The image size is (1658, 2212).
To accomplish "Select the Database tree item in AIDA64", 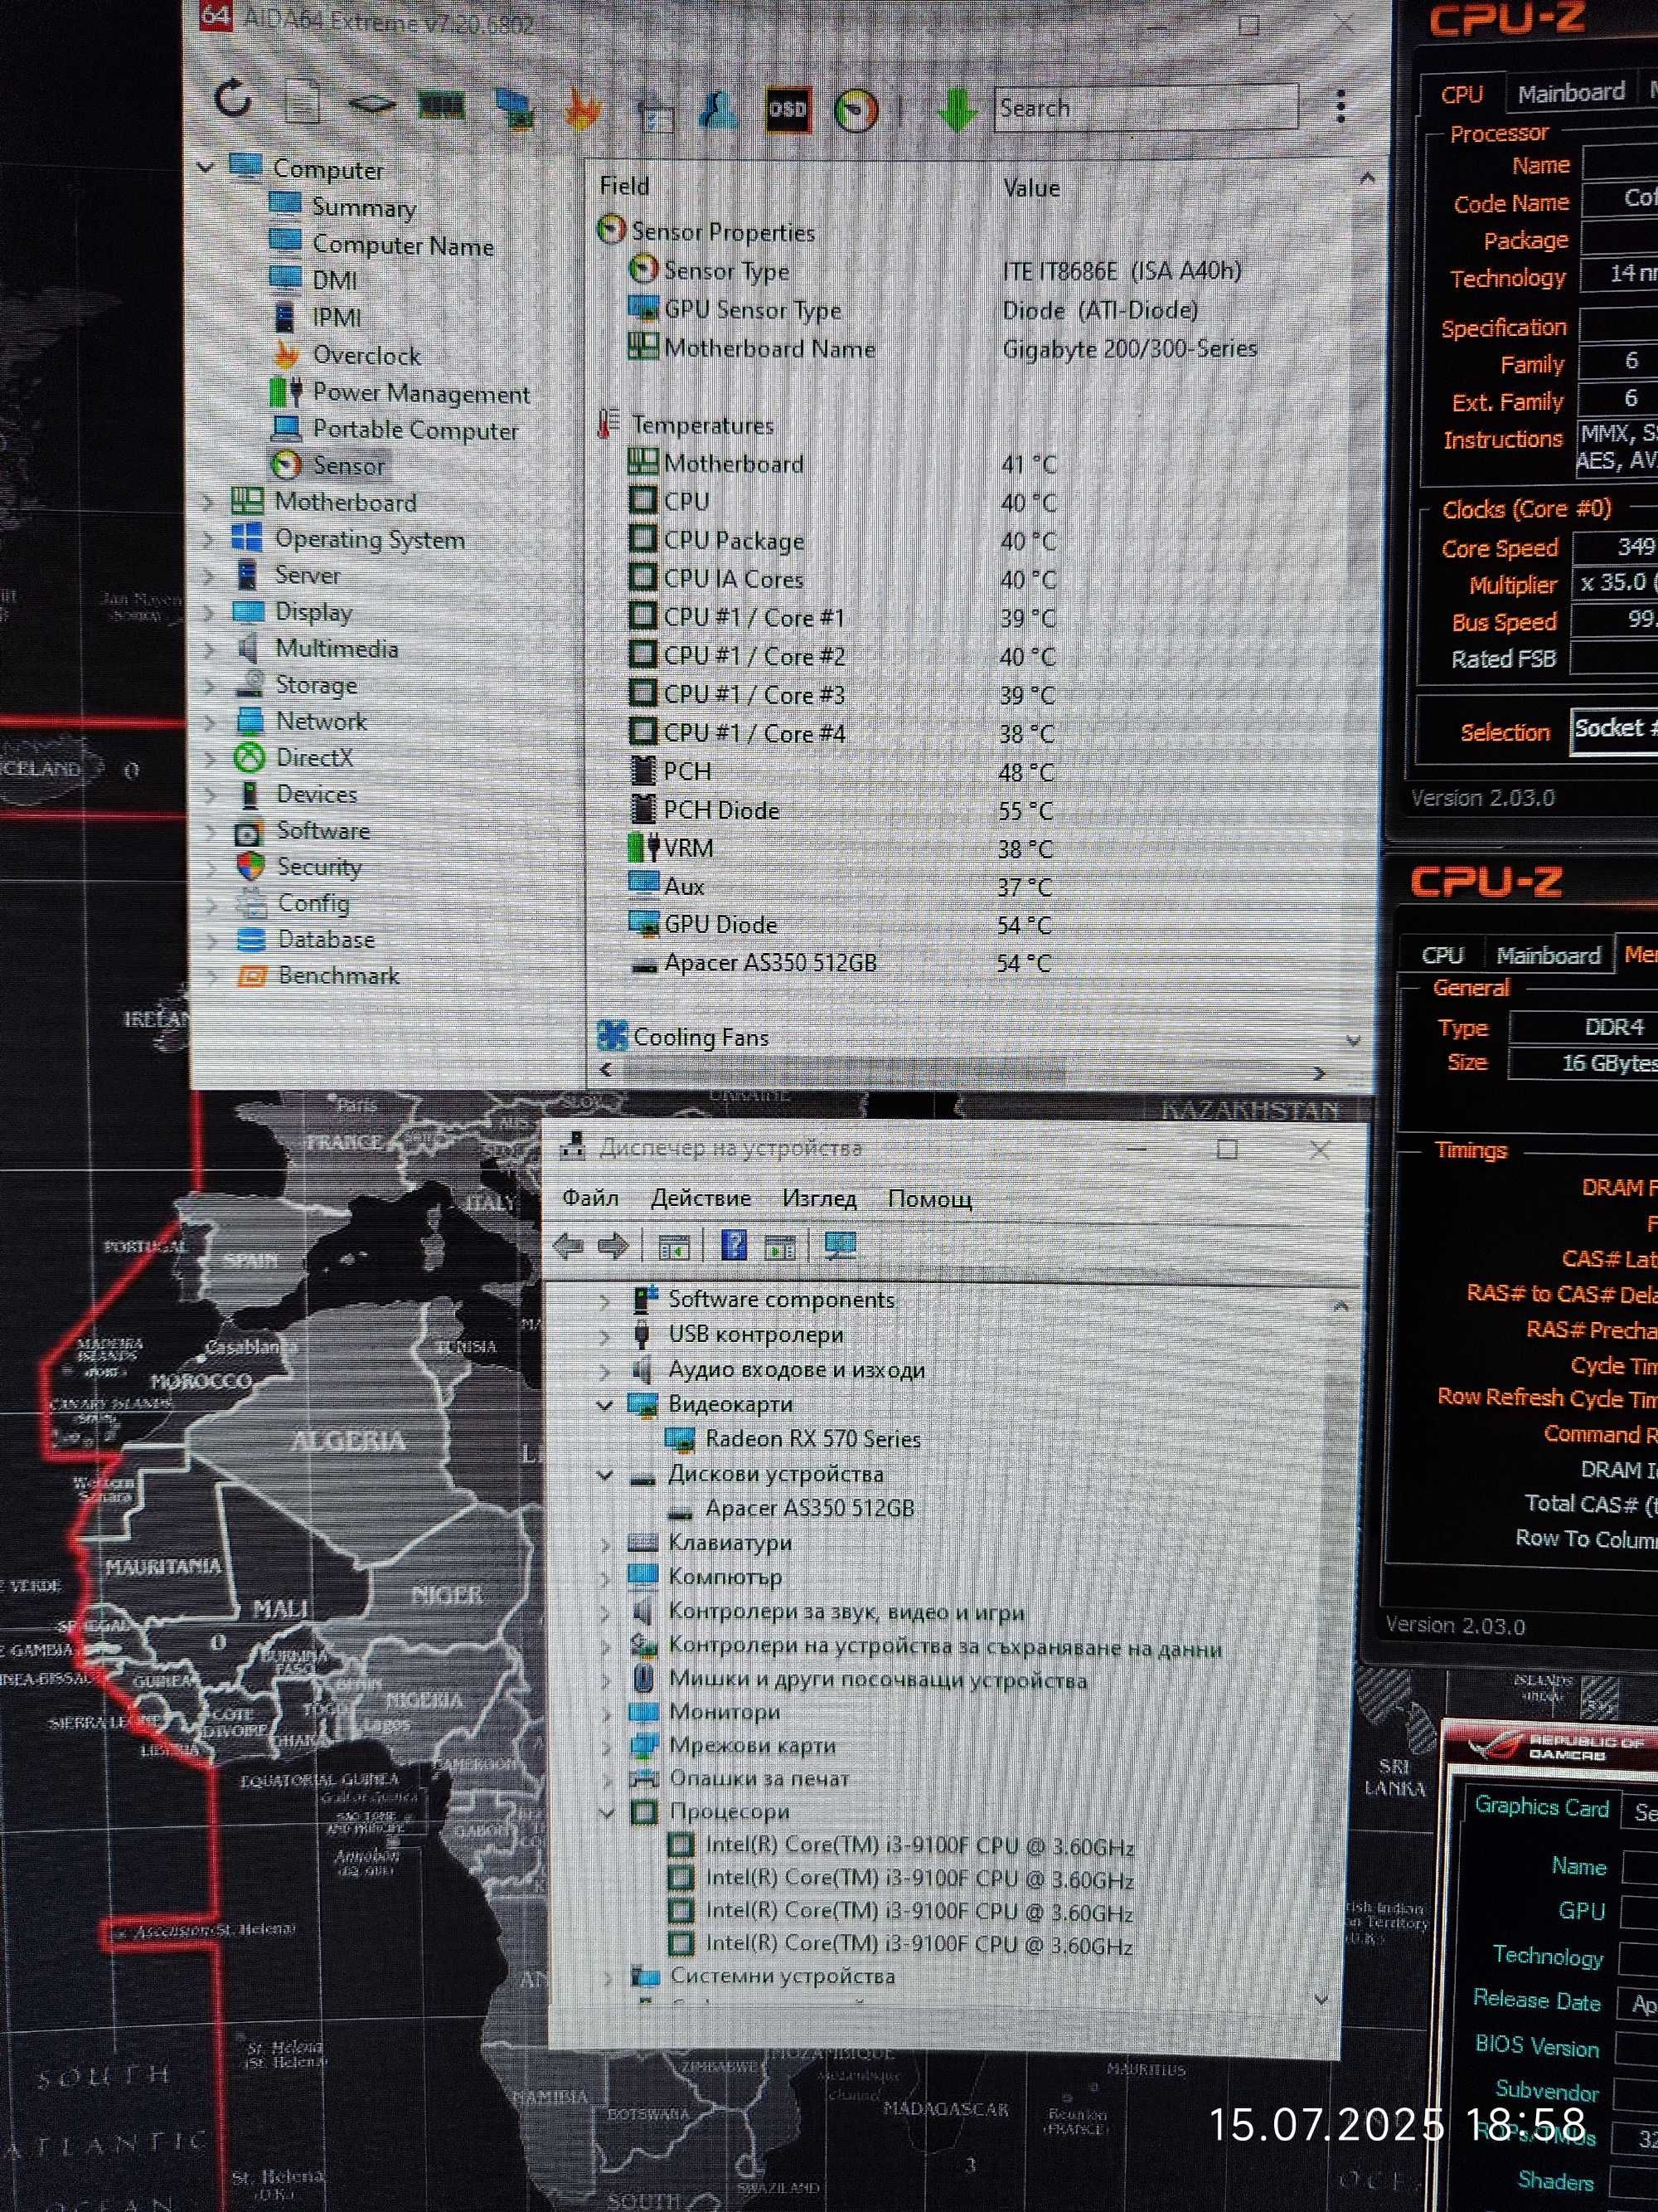I will coord(327,940).
